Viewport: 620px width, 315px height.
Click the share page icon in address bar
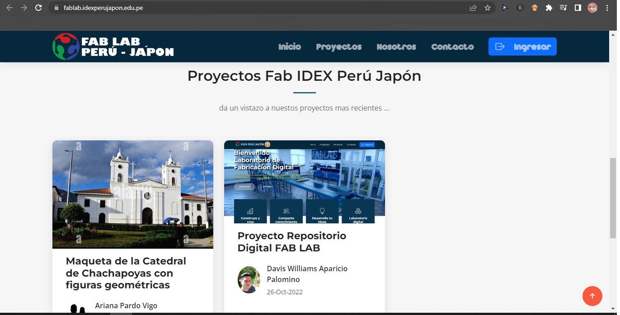[473, 8]
